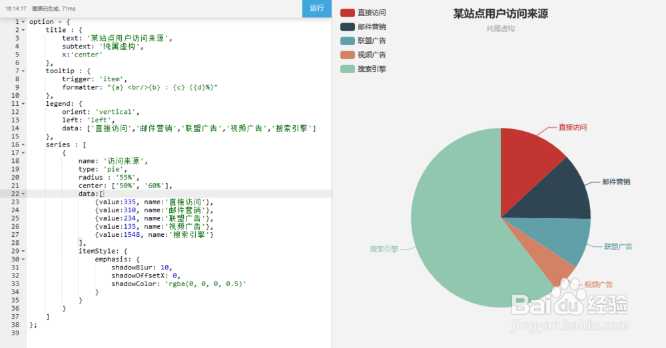The image size is (666, 348).
Task: Click the 视频广告 legend label text
Action: pyautogui.click(x=372, y=55)
